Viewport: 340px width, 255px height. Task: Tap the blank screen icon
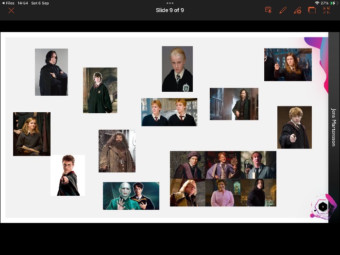point(312,10)
